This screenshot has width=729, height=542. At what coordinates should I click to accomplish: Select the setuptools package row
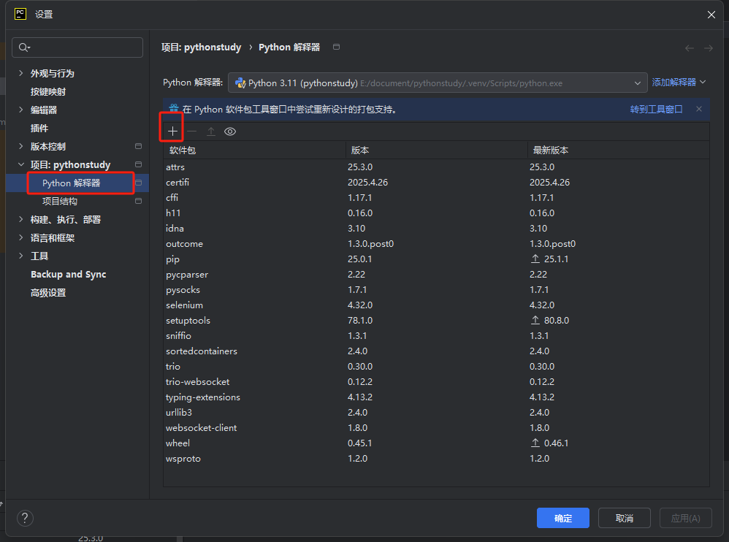coord(436,320)
